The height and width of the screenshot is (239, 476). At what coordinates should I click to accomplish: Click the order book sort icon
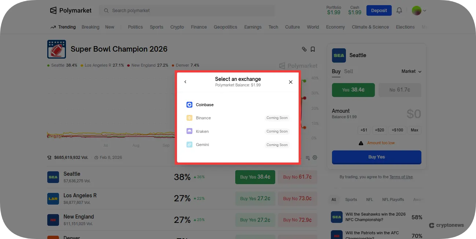click(307, 157)
